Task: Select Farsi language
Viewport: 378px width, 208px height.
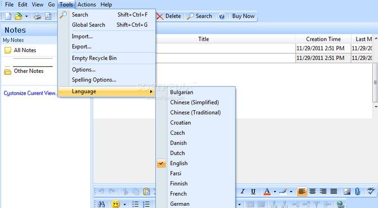Action: [195, 174]
